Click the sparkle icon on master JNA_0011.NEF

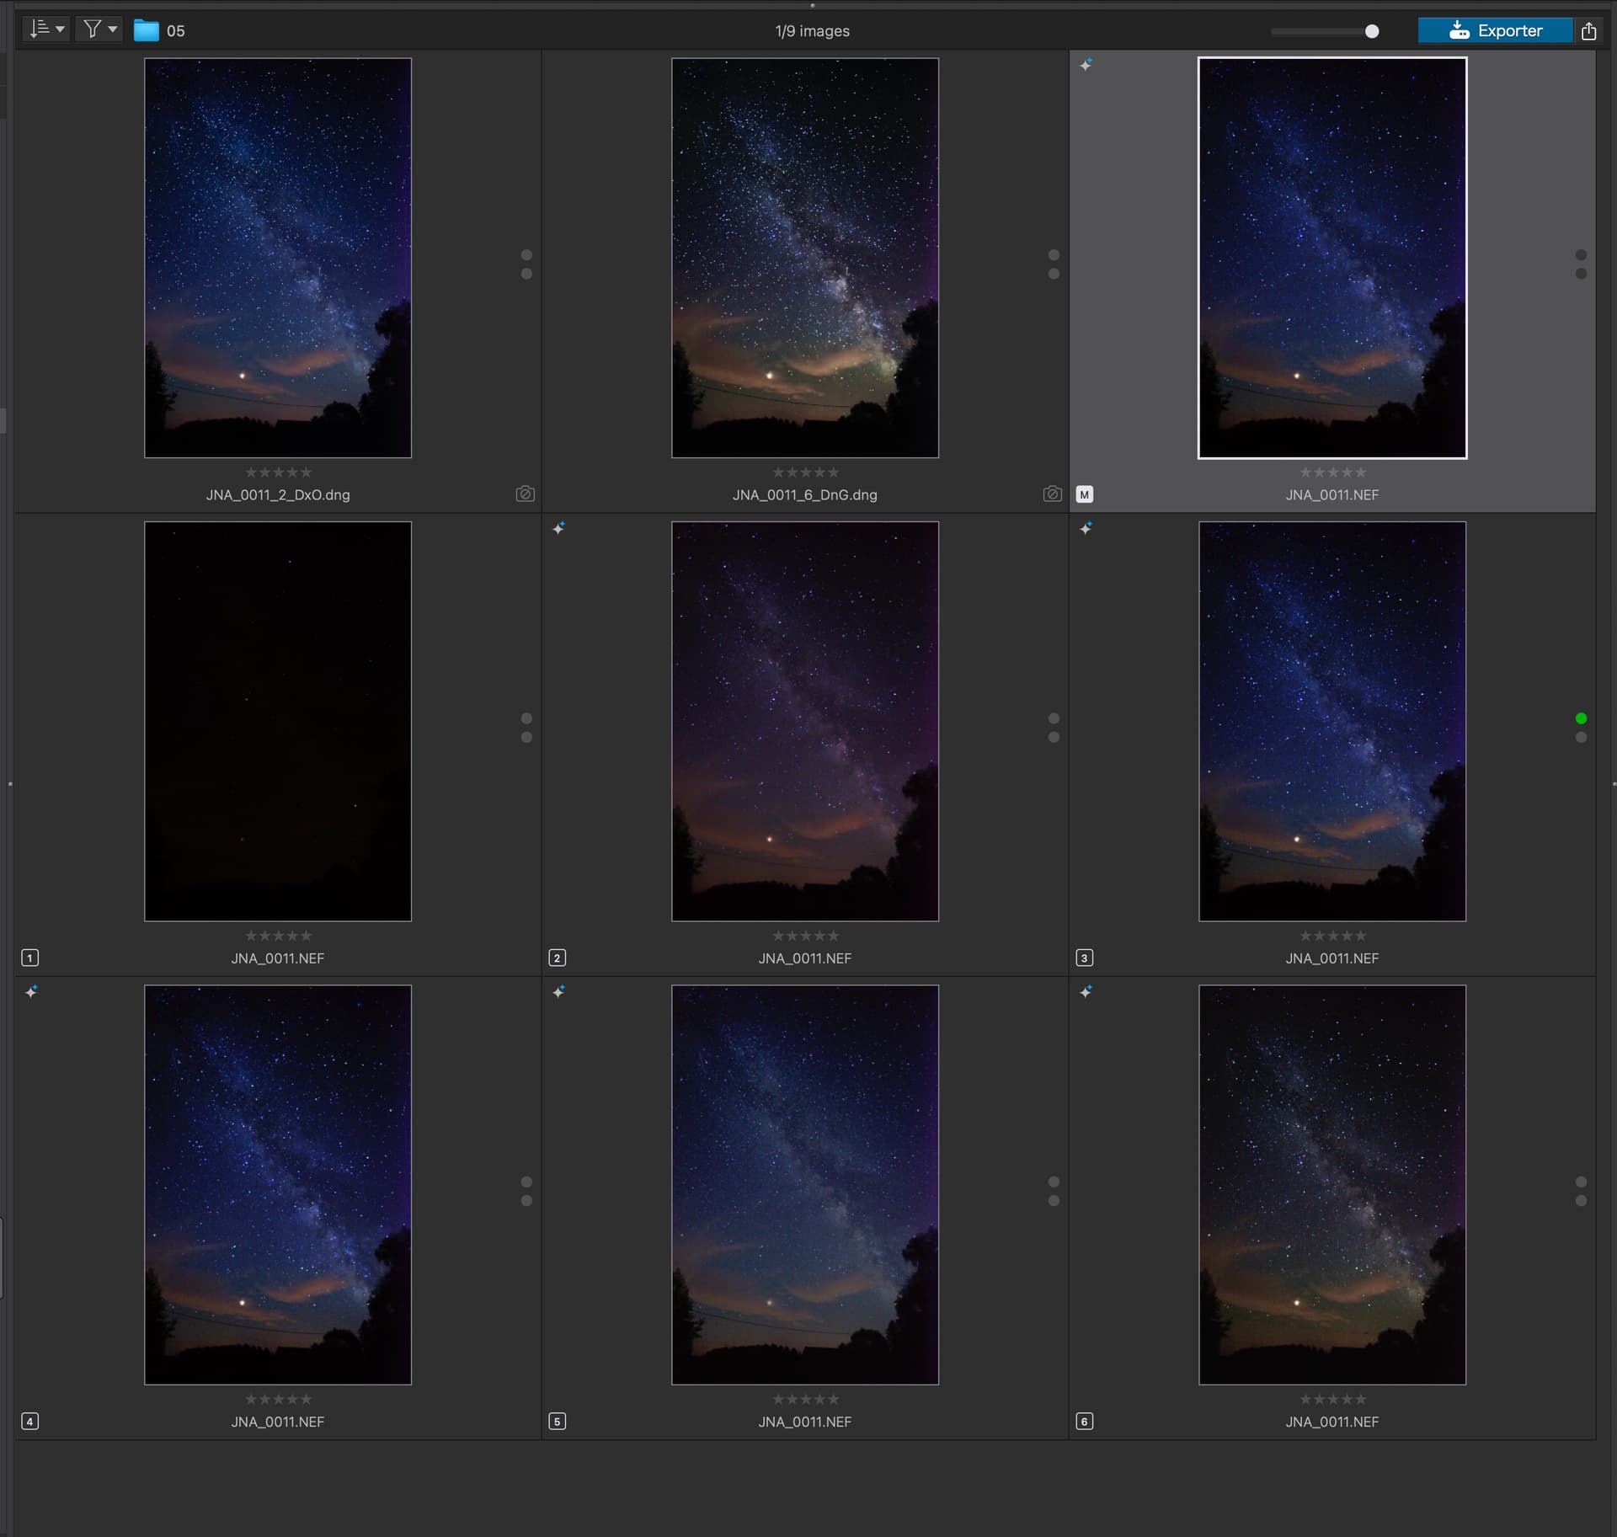click(1086, 64)
